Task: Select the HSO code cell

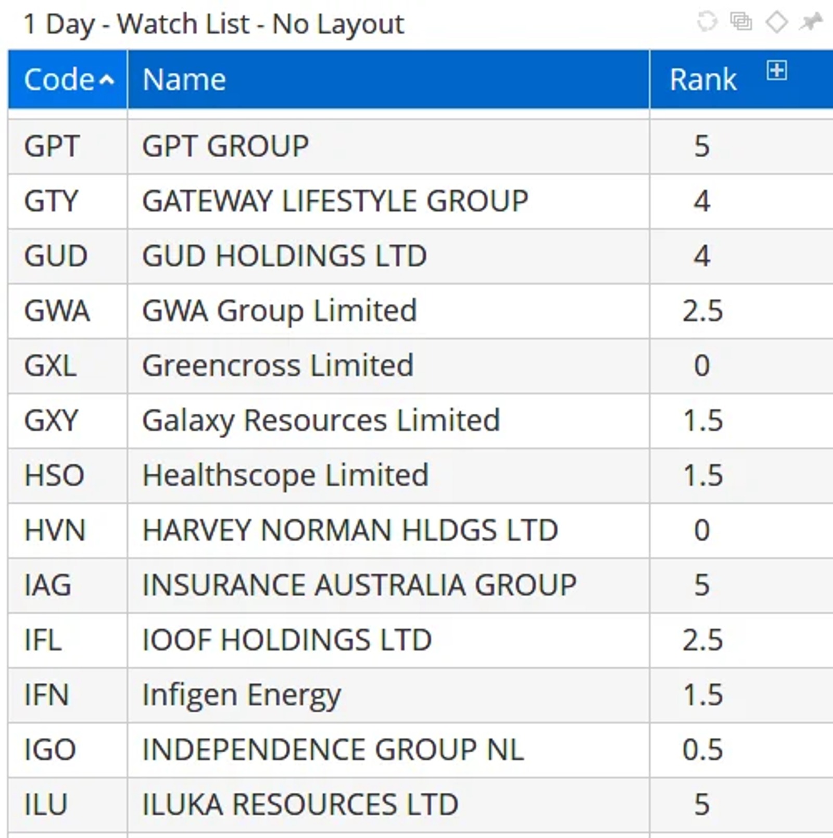Action: point(68,476)
